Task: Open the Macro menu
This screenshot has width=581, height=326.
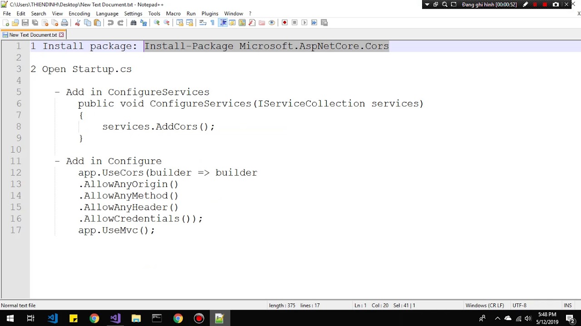Action: (173, 14)
